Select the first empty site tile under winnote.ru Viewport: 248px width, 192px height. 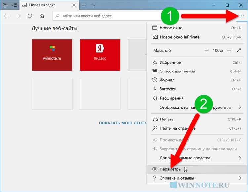(x=52, y=94)
